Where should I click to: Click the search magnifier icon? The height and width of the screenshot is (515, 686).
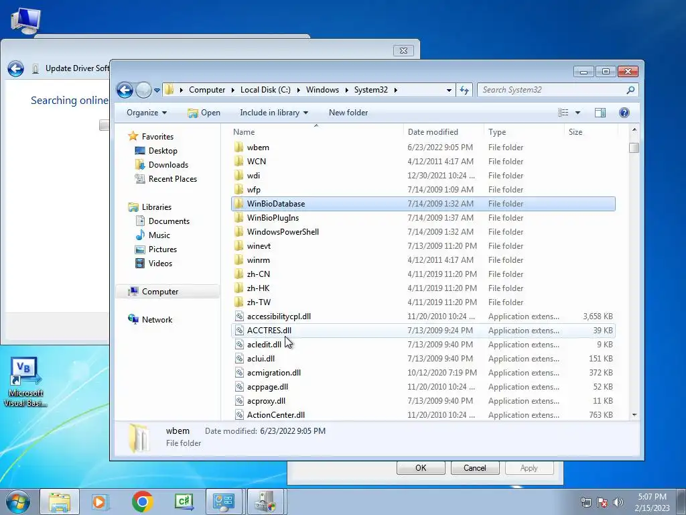[630, 90]
